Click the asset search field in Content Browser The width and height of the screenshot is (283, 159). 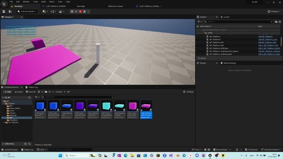(x=78, y=97)
